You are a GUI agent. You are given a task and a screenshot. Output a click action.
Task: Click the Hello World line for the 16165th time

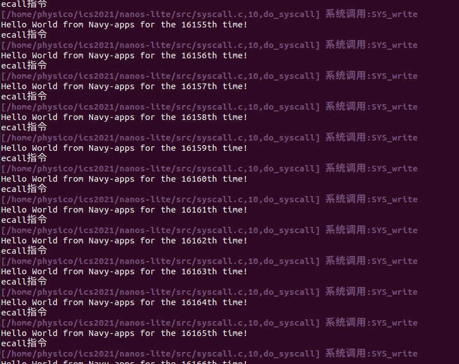pyautogui.click(x=124, y=334)
